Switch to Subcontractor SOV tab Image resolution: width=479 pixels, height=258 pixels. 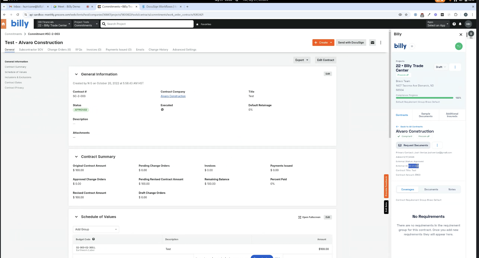pyautogui.click(x=31, y=50)
